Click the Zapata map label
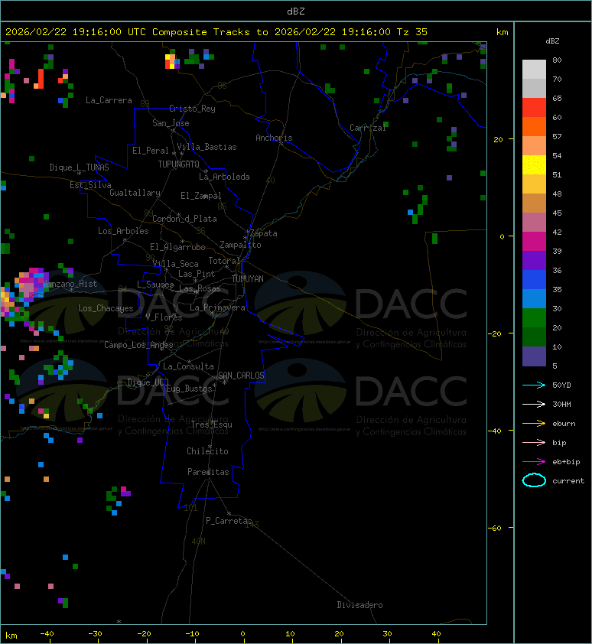 point(264,234)
